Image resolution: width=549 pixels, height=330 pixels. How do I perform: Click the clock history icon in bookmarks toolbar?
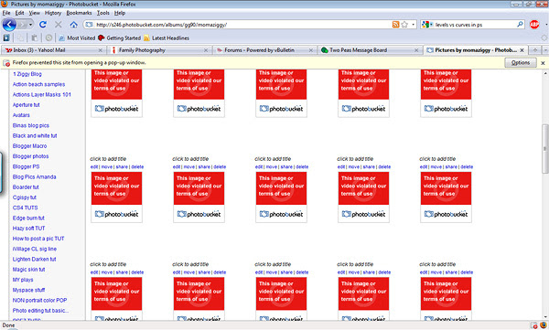pos(48,37)
